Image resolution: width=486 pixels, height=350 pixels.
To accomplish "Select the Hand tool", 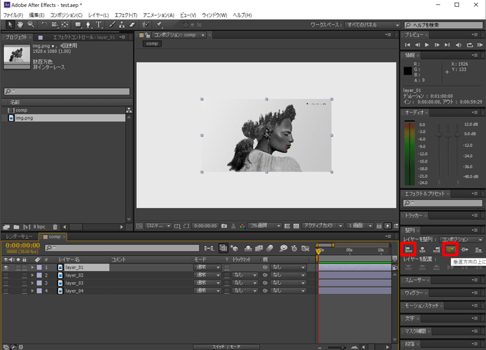I will (20, 25).
